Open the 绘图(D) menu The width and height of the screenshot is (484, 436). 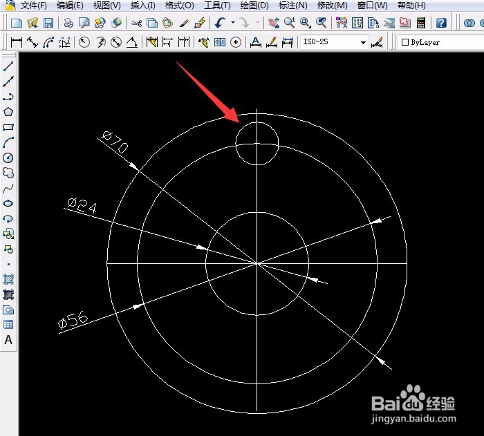254,6
